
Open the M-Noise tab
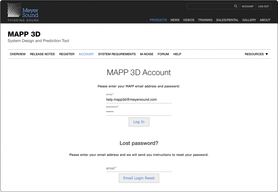[147, 54]
